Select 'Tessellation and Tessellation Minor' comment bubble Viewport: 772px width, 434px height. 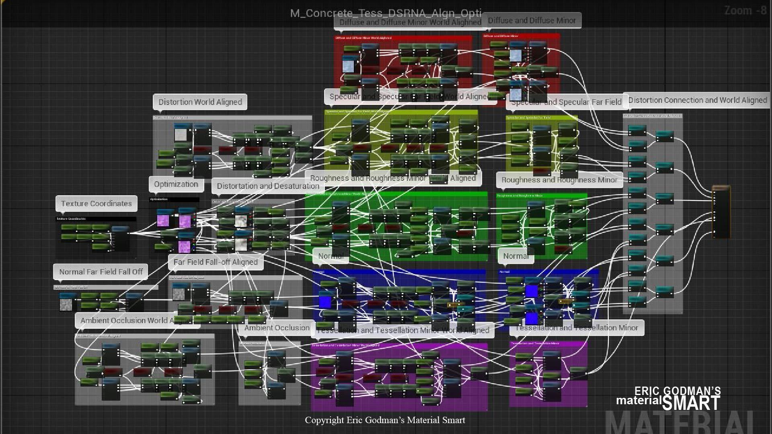(x=577, y=328)
